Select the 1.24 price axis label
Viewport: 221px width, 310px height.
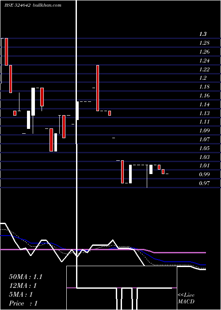click(x=204, y=61)
